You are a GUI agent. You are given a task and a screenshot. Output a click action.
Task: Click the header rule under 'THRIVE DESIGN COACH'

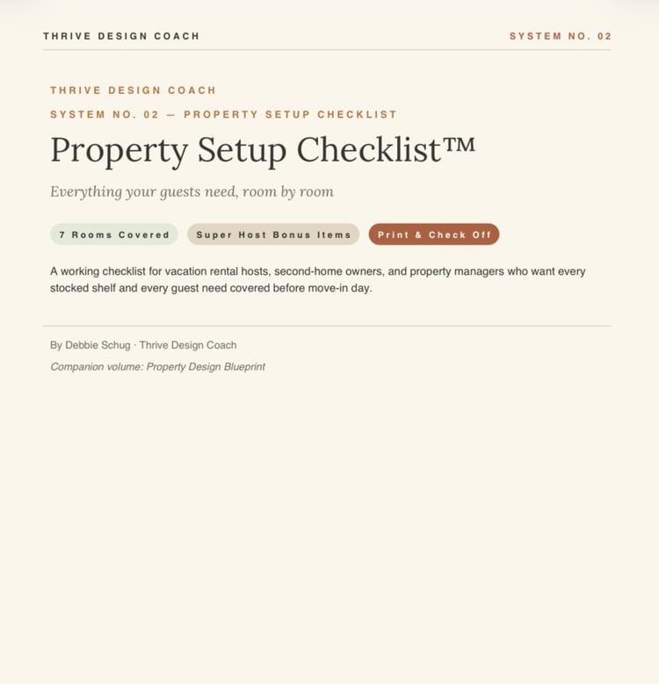coord(328,50)
